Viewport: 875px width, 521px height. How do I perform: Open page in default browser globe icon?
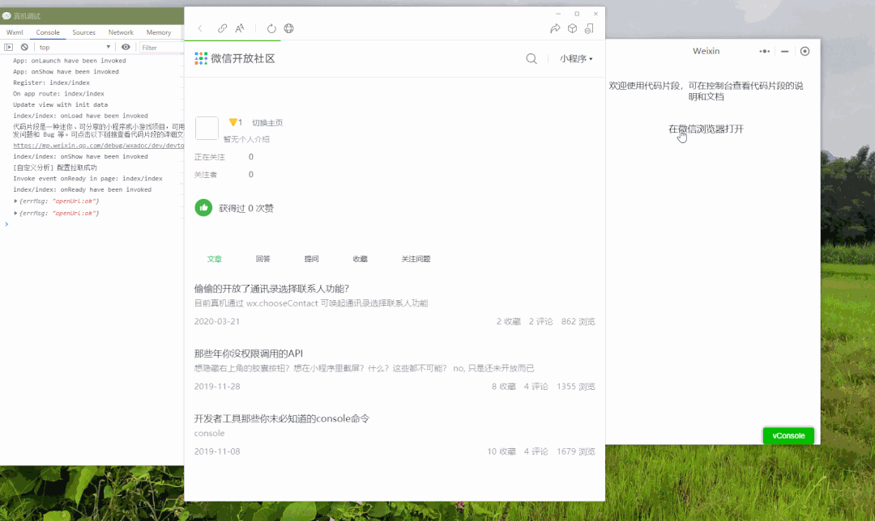pos(288,28)
